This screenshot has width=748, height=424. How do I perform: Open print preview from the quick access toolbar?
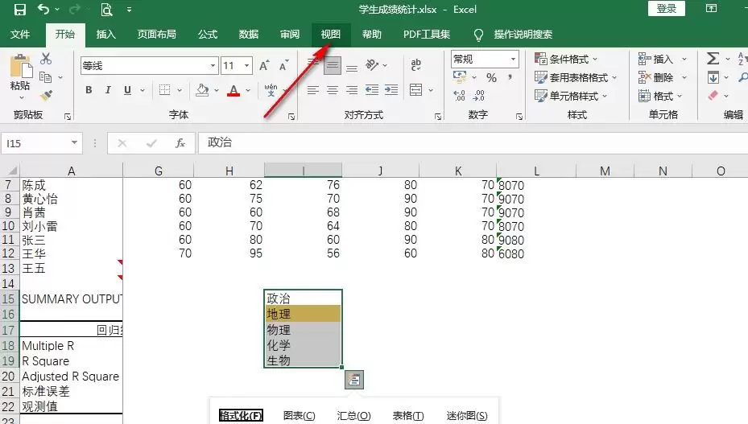click(x=106, y=9)
